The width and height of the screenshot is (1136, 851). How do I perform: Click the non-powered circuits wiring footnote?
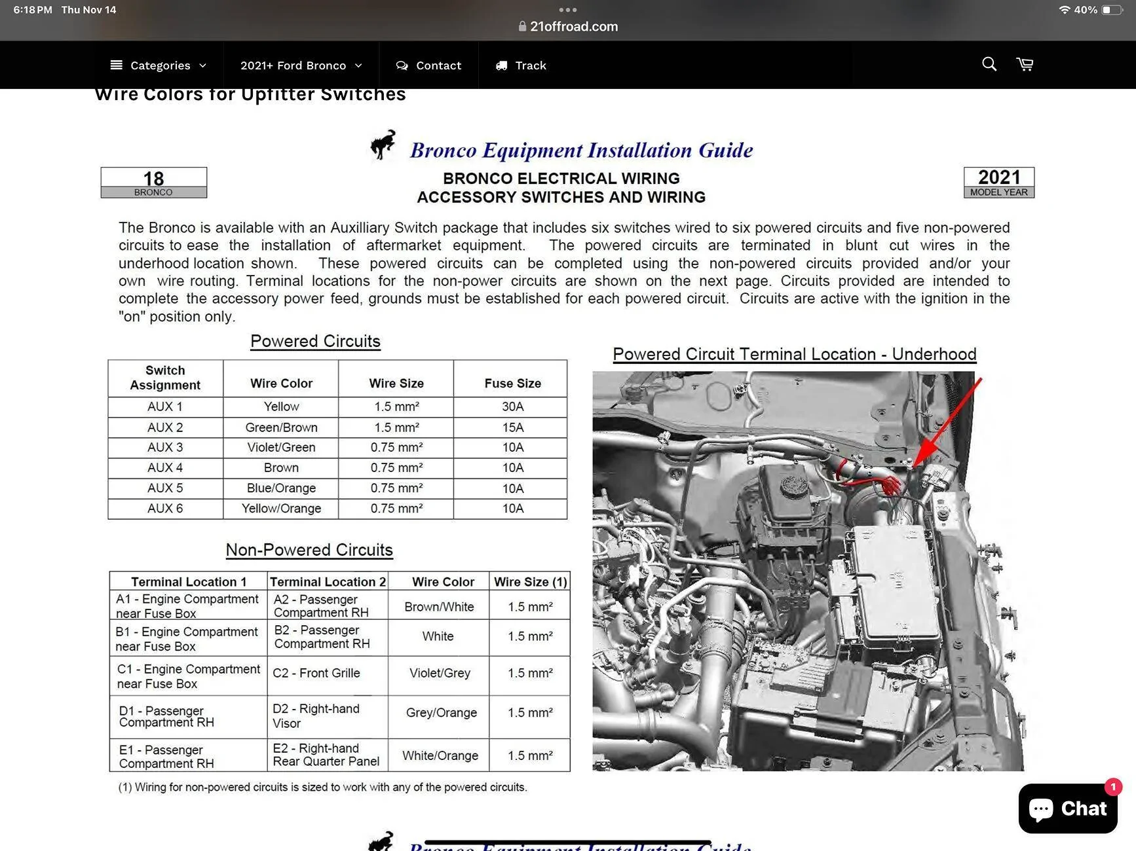322,787
